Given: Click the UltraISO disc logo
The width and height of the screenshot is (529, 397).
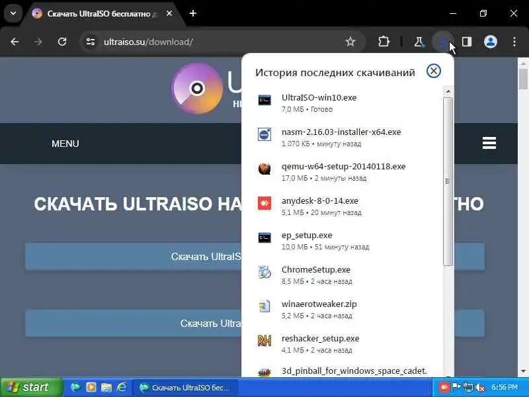Looking at the screenshot, I should coord(197,89).
